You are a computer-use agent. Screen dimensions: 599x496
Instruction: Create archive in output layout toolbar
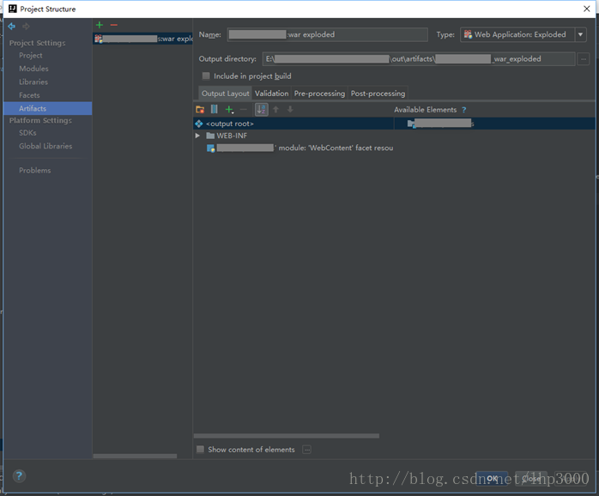(x=215, y=110)
